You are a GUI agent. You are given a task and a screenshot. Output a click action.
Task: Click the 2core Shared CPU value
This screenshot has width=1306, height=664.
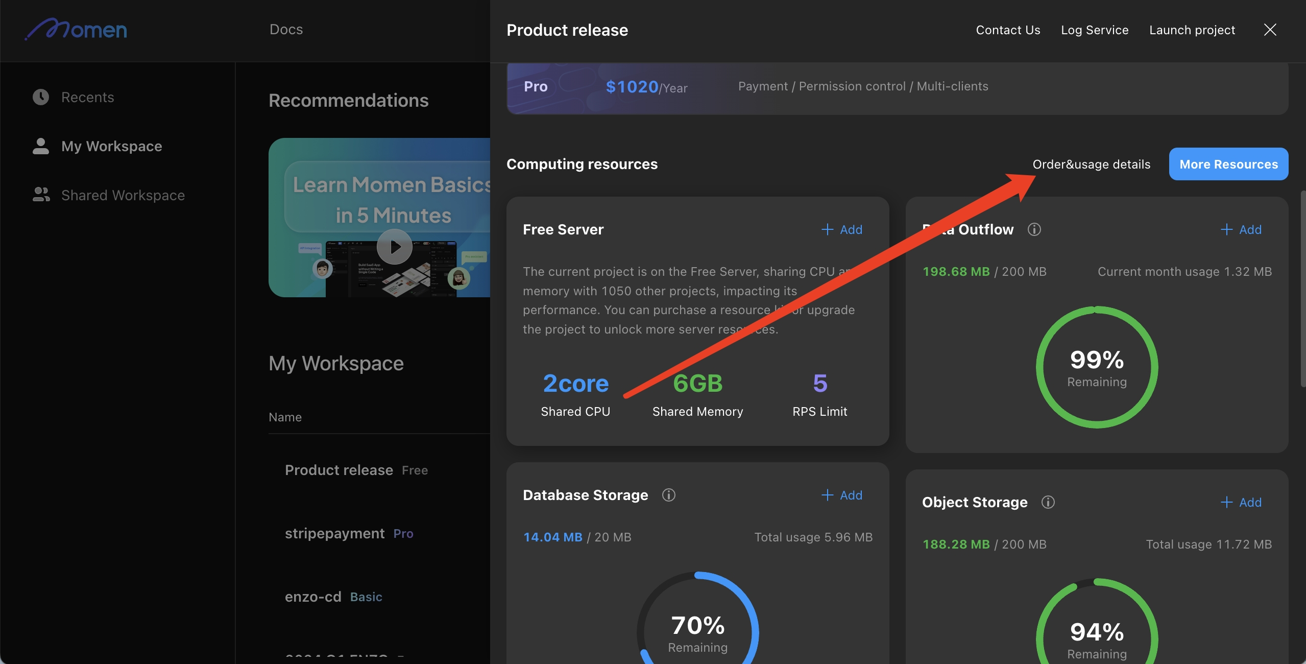575,384
